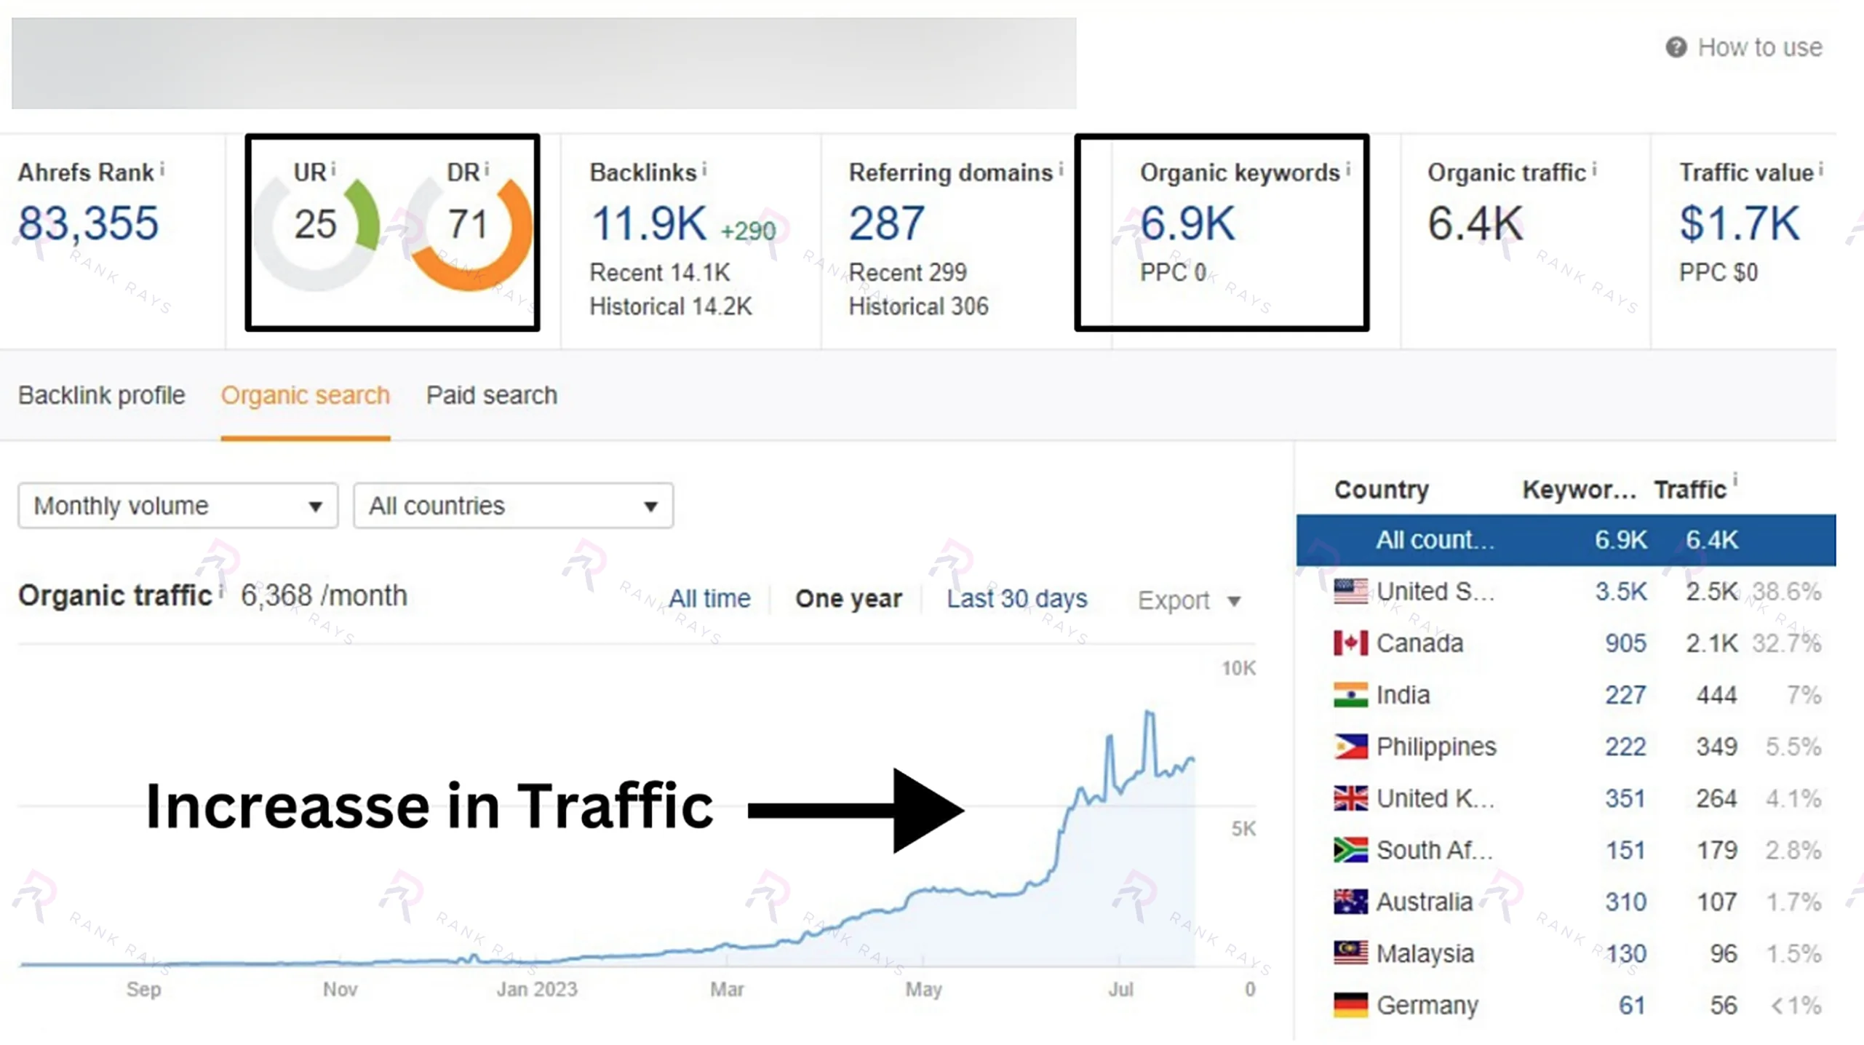Screen dimensions: 1864x1045
Task: Select Philippines country row name
Action: click(1436, 747)
